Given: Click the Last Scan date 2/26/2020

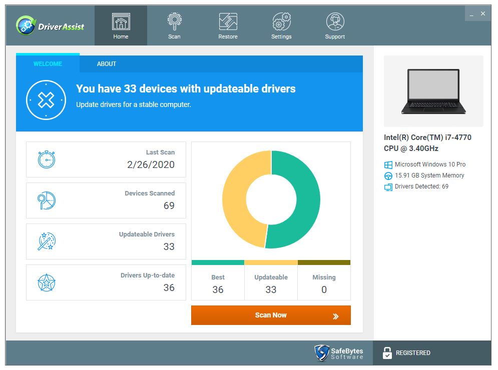Looking at the screenshot, I should pyautogui.click(x=151, y=164).
